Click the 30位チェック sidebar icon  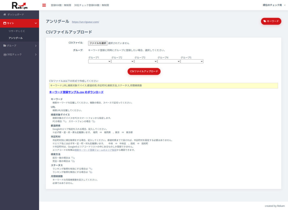coord(5,55)
